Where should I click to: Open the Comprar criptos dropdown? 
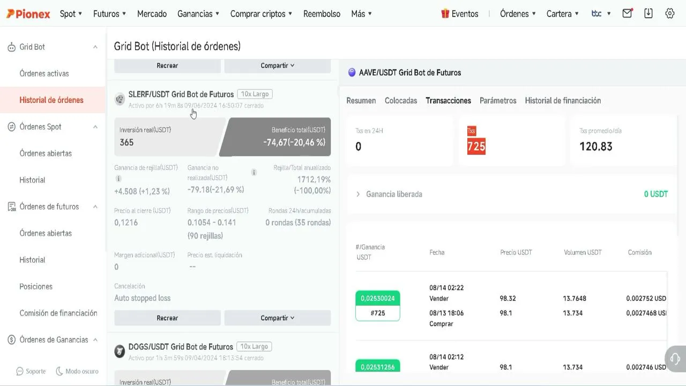click(262, 14)
